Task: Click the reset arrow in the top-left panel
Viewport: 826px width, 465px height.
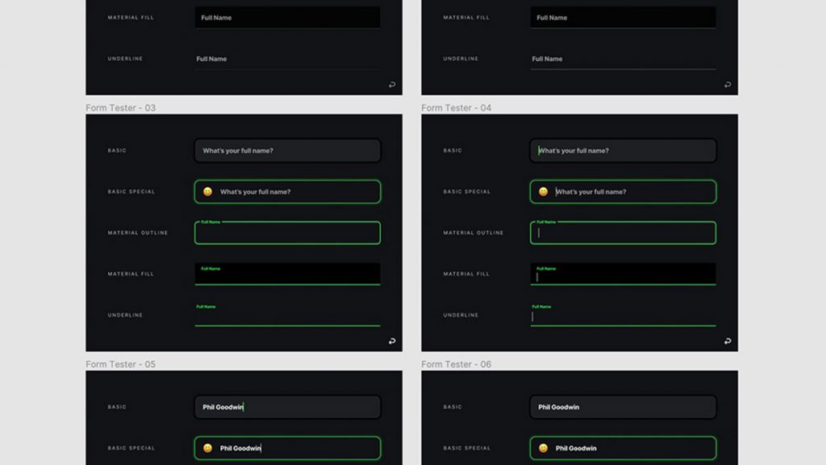Action: tap(393, 85)
